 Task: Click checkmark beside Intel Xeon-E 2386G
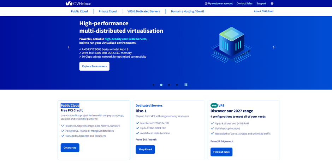coord(138,123)
